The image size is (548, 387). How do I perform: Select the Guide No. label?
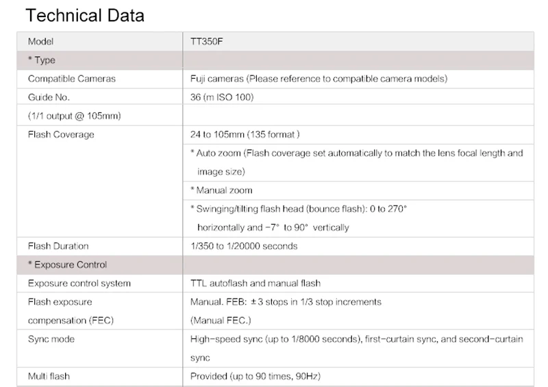point(49,97)
